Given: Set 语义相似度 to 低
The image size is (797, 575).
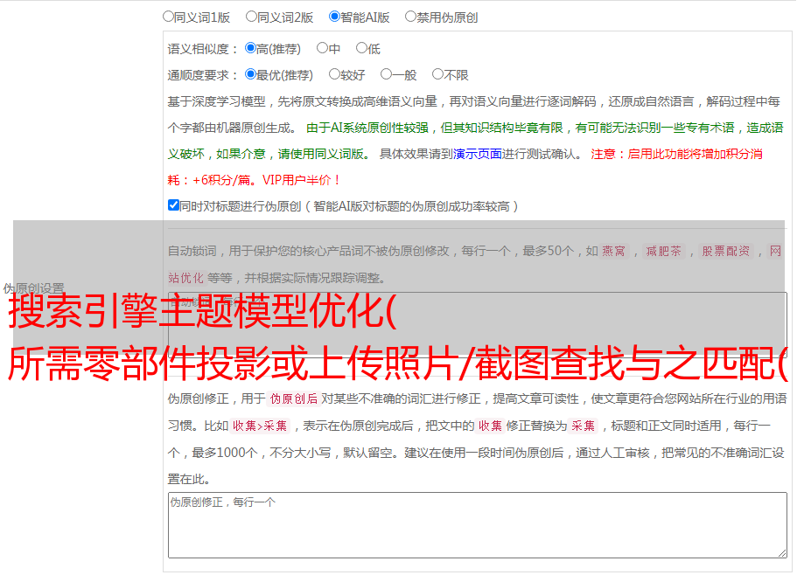Looking at the screenshot, I should pos(361,48).
